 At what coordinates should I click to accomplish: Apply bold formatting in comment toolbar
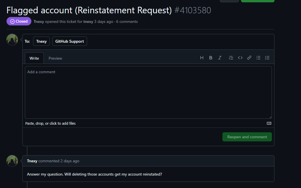(211, 58)
